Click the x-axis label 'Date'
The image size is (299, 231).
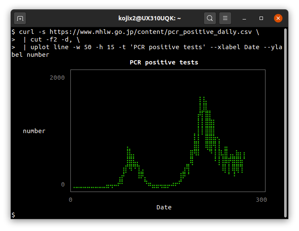point(164,207)
